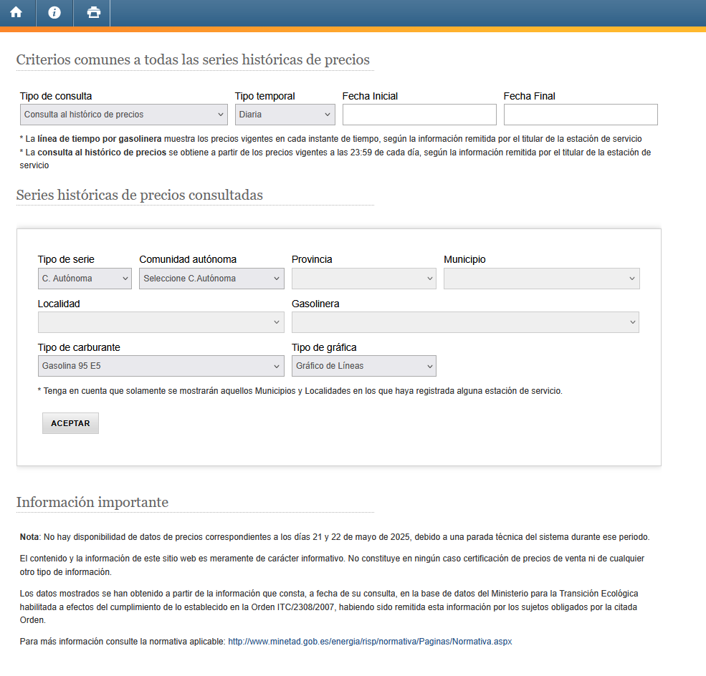Open the Provincia dropdown
The height and width of the screenshot is (676, 706).
click(363, 279)
